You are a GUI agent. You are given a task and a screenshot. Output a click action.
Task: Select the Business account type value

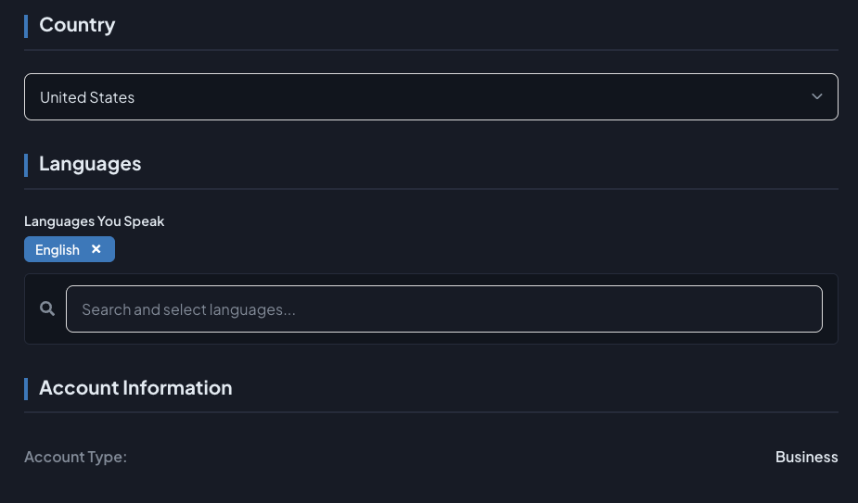(807, 457)
